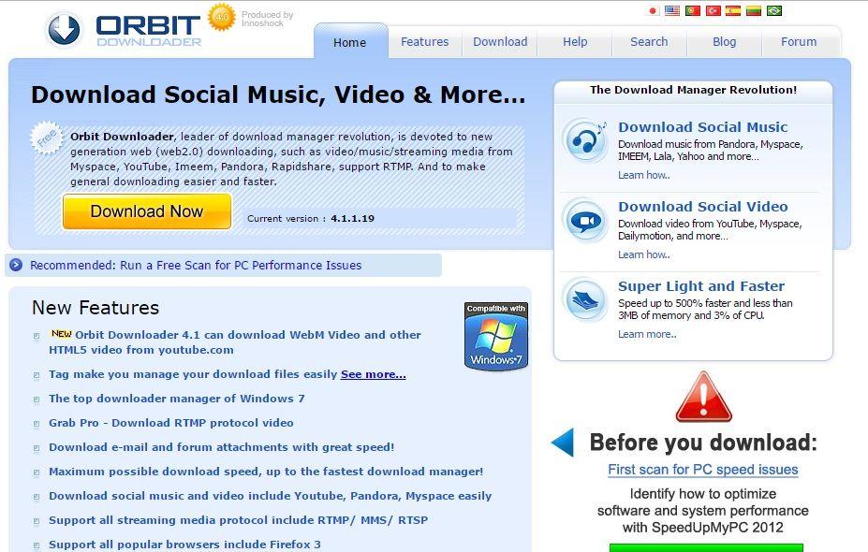
Task: Select the Japanese flag language icon
Action: pyautogui.click(x=653, y=10)
